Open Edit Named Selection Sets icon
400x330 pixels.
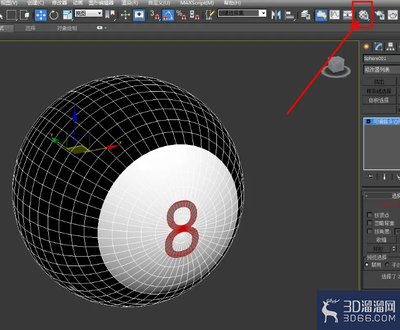[x=210, y=15]
